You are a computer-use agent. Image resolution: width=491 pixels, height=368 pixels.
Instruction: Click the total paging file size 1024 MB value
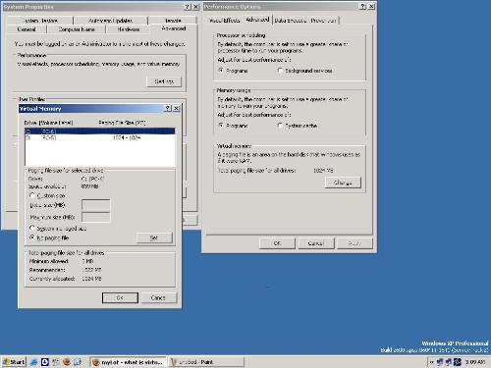point(323,171)
